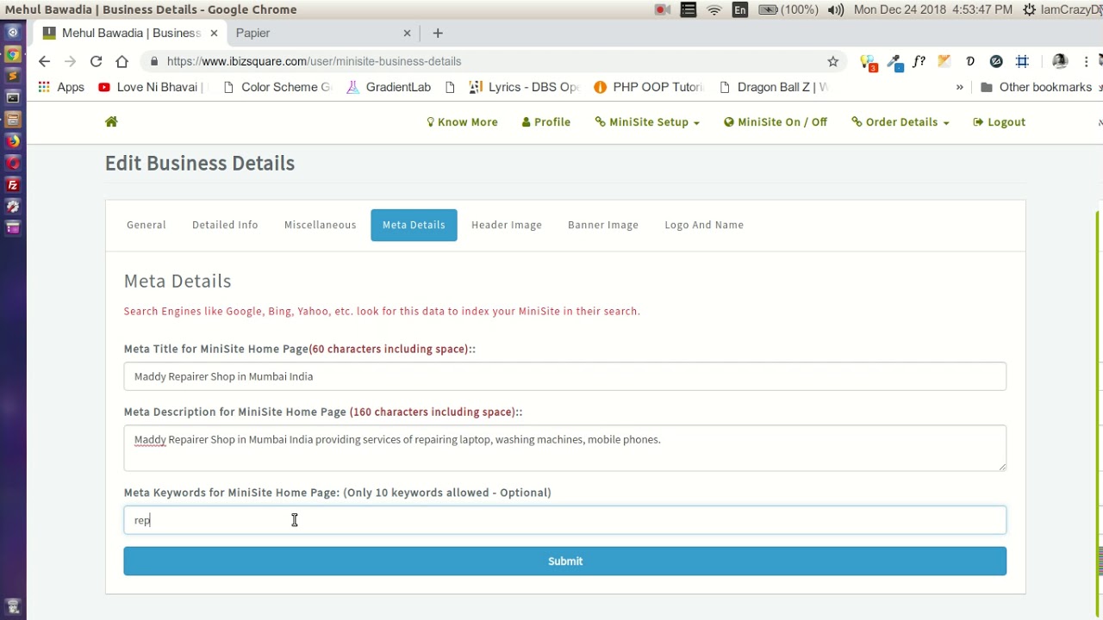This screenshot has width=1103, height=620.
Task: Open the battery status indicator
Action: [x=788, y=9]
